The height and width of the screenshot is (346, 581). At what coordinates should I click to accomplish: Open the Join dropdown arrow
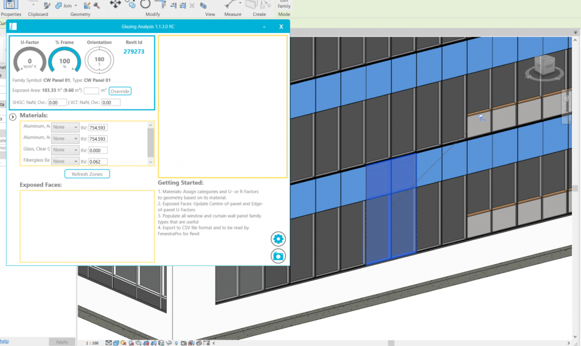point(75,6)
